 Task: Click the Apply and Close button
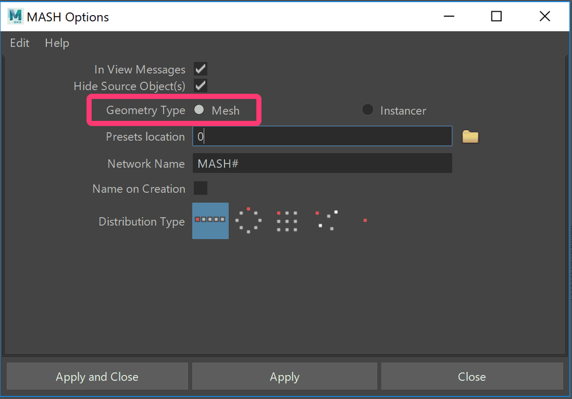coord(97,376)
